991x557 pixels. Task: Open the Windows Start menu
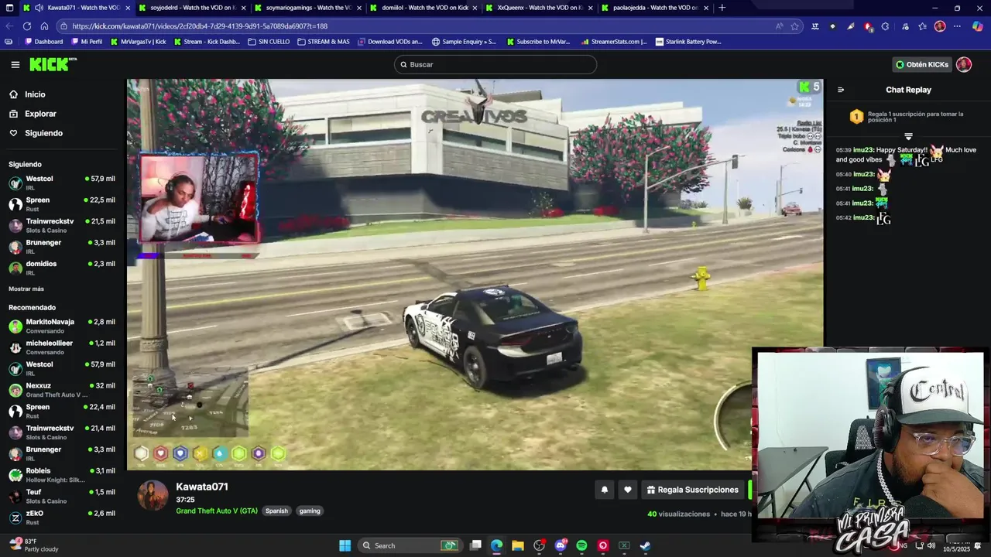(x=345, y=545)
